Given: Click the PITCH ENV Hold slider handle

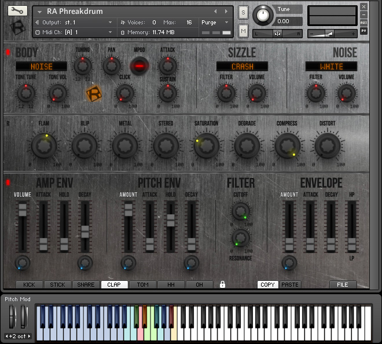Looking at the screenshot, I should (171, 221).
